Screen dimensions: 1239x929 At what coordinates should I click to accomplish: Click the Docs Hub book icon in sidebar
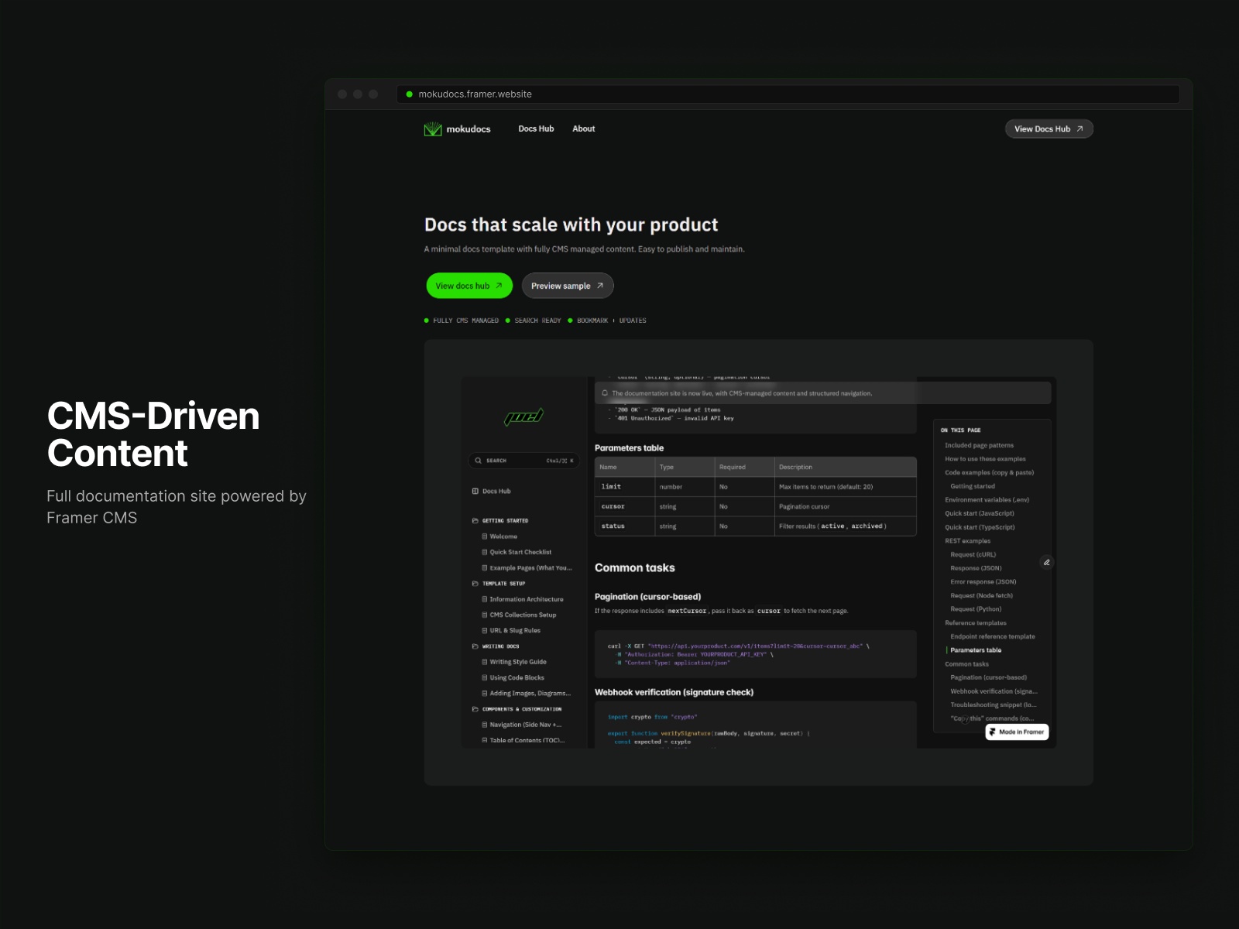[x=475, y=491]
